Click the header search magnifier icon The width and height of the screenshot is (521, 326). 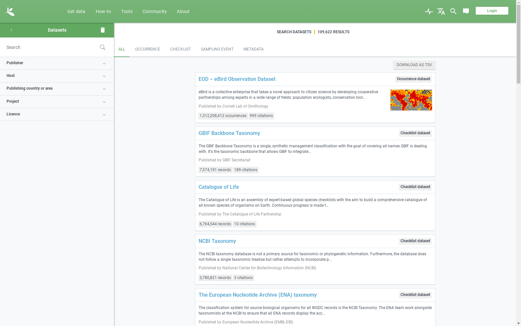coord(453,11)
